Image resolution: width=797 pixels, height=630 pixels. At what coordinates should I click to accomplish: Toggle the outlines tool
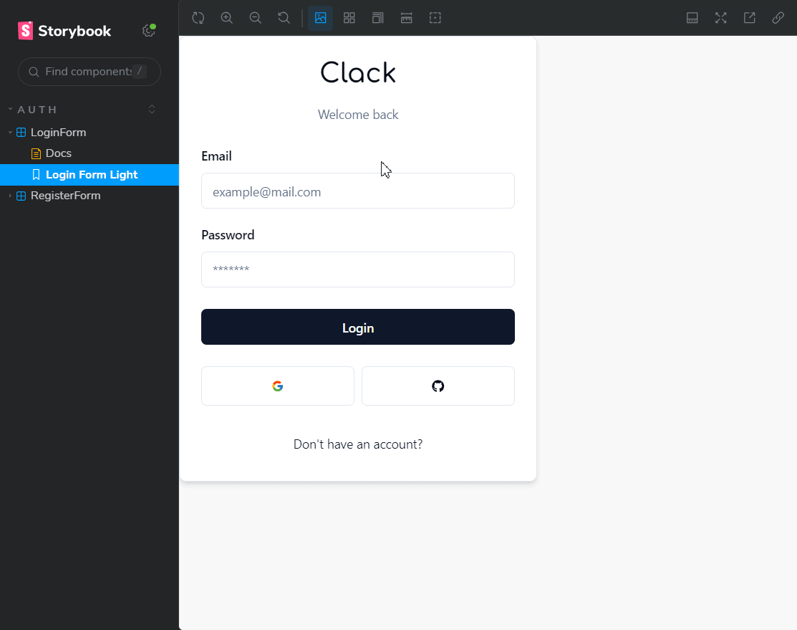pyautogui.click(x=435, y=18)
